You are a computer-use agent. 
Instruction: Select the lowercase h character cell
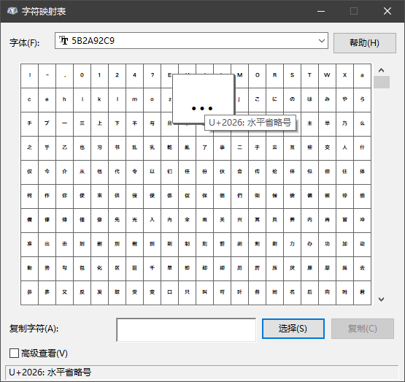pos(64,100)
